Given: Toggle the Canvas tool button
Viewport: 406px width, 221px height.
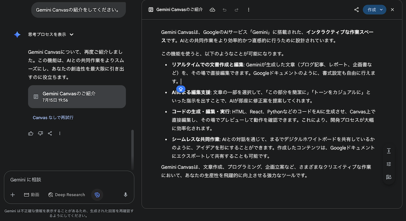Looking at the screenshot, I should pyautogui.click(x=97, y=195).
